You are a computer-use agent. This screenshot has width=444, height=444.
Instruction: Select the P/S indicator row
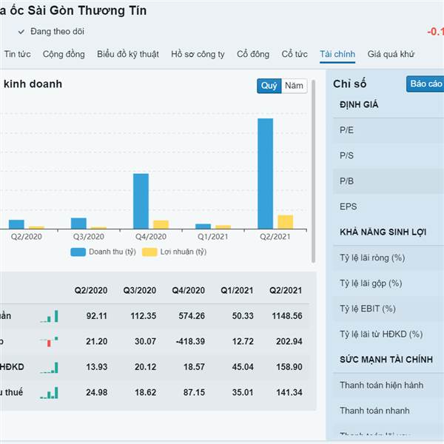coord(388,155)
